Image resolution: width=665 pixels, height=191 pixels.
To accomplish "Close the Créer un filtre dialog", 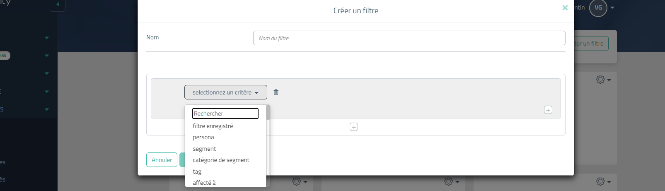I will [565, 8].
